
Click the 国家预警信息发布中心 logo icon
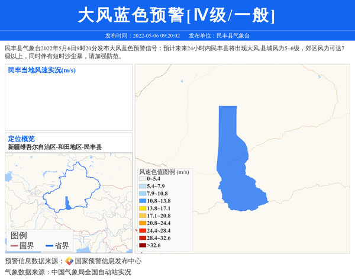(69, 261)
